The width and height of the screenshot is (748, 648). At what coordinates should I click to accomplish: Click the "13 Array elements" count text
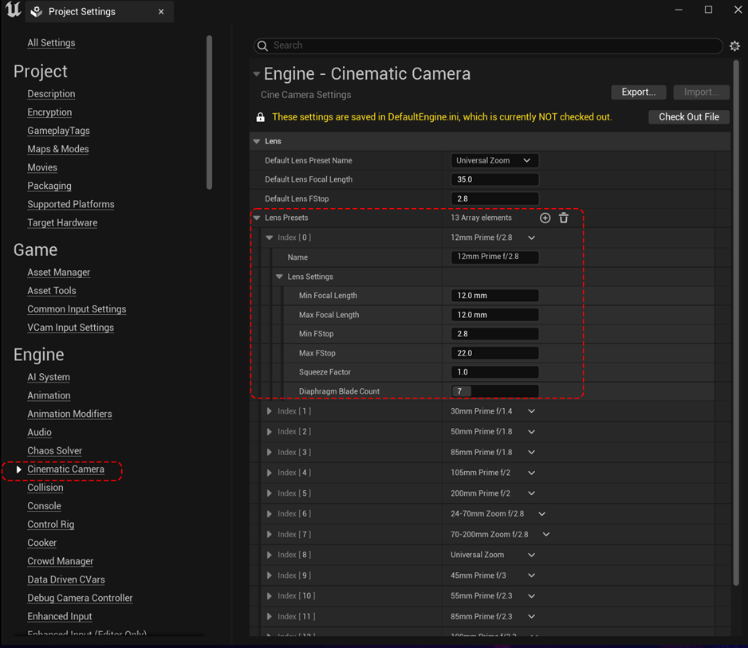(x=481, y=218)
